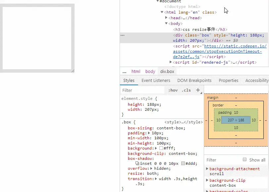Expand the padding shorthand property
The height and width of the screenshot is (192, 269).
(x=149, y=133)
